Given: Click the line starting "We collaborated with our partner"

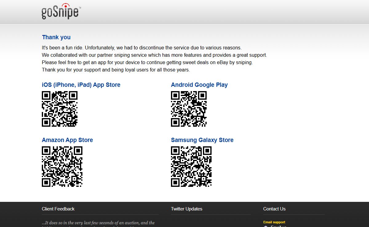Looking at the screenshot, I should 154,55.
